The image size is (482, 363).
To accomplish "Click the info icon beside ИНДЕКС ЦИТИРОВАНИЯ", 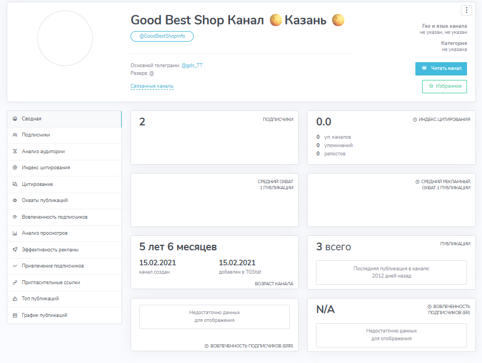I will point(415,119).
